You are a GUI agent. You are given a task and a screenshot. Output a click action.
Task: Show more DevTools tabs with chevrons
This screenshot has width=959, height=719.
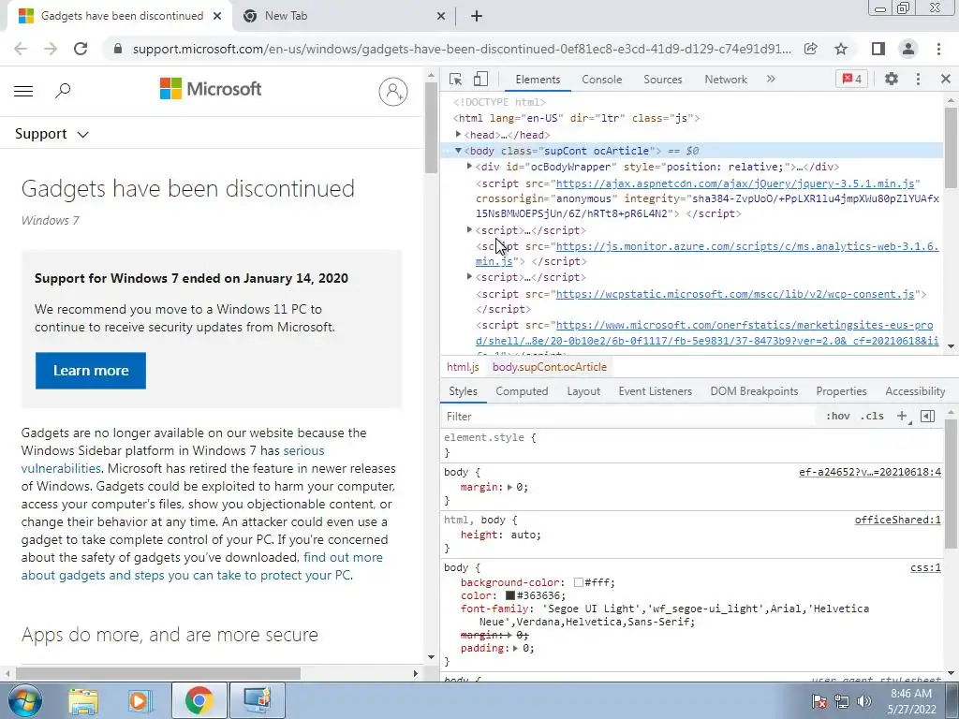tap(771, 79)
